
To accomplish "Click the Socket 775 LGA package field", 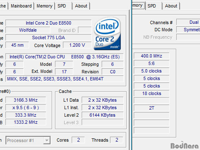I will tap(48, 37).
